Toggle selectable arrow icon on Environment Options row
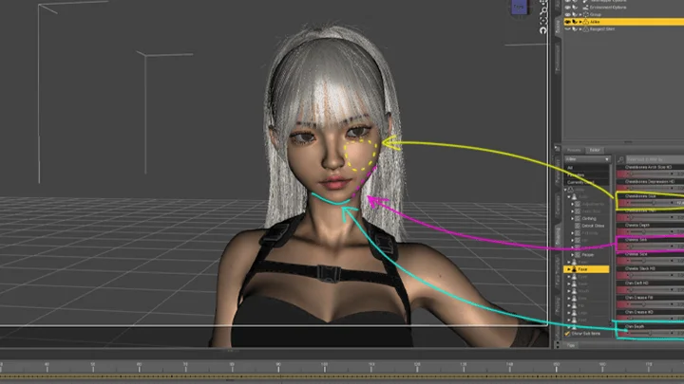 575,8
